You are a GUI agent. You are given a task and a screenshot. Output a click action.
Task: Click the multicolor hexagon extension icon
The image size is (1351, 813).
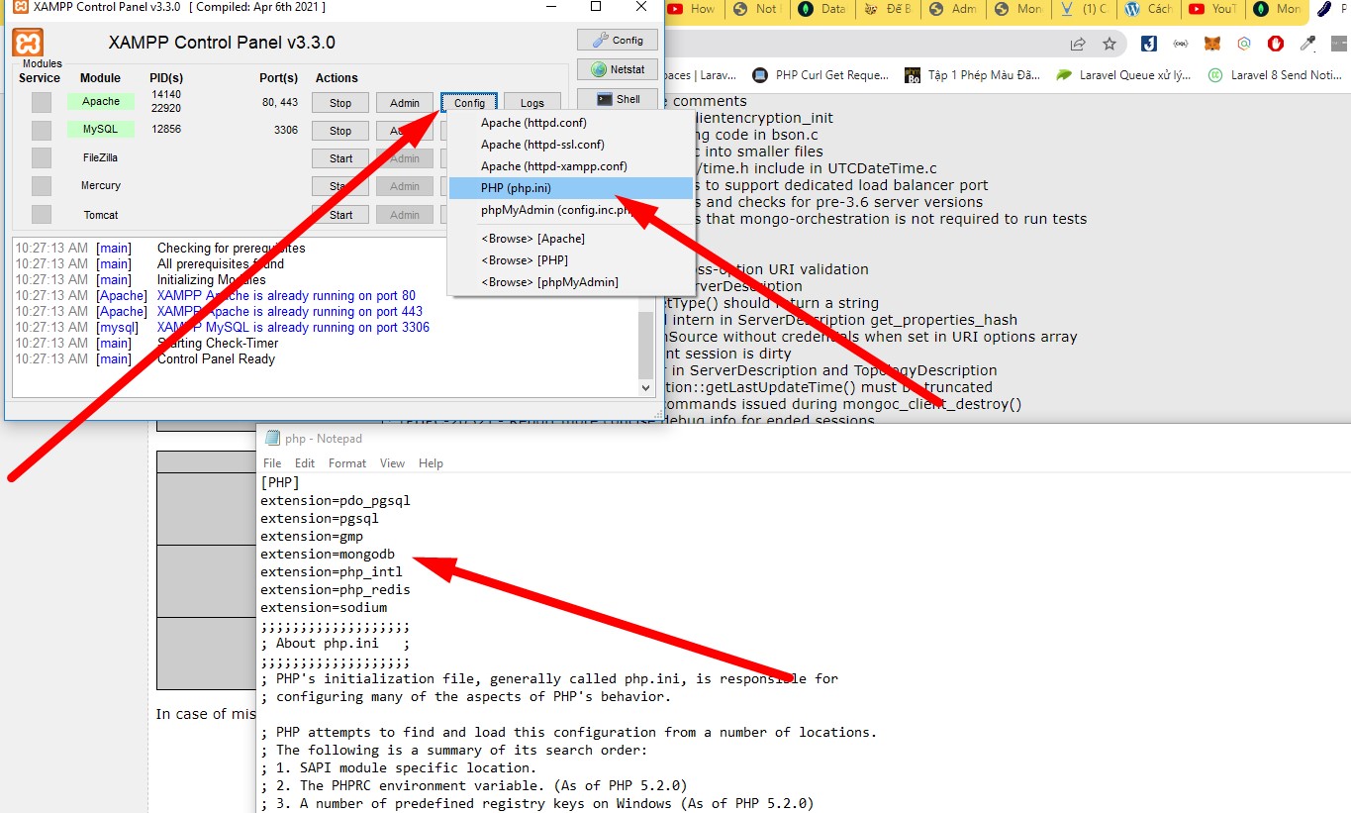[x=1244, y=44]
